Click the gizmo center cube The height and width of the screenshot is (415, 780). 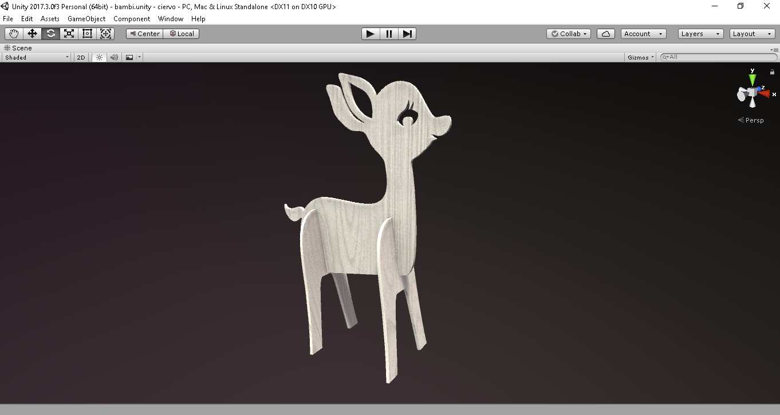753,93
